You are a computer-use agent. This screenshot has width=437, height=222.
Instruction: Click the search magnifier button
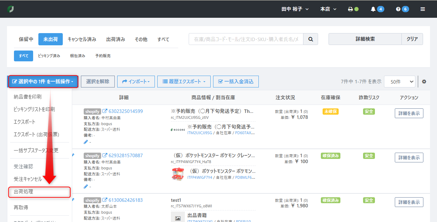310,39
